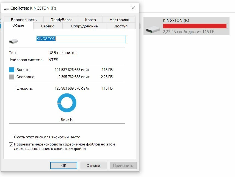Select the Общие tab
235x177 pixels.
pyautogui.click(x=18, y=25)
